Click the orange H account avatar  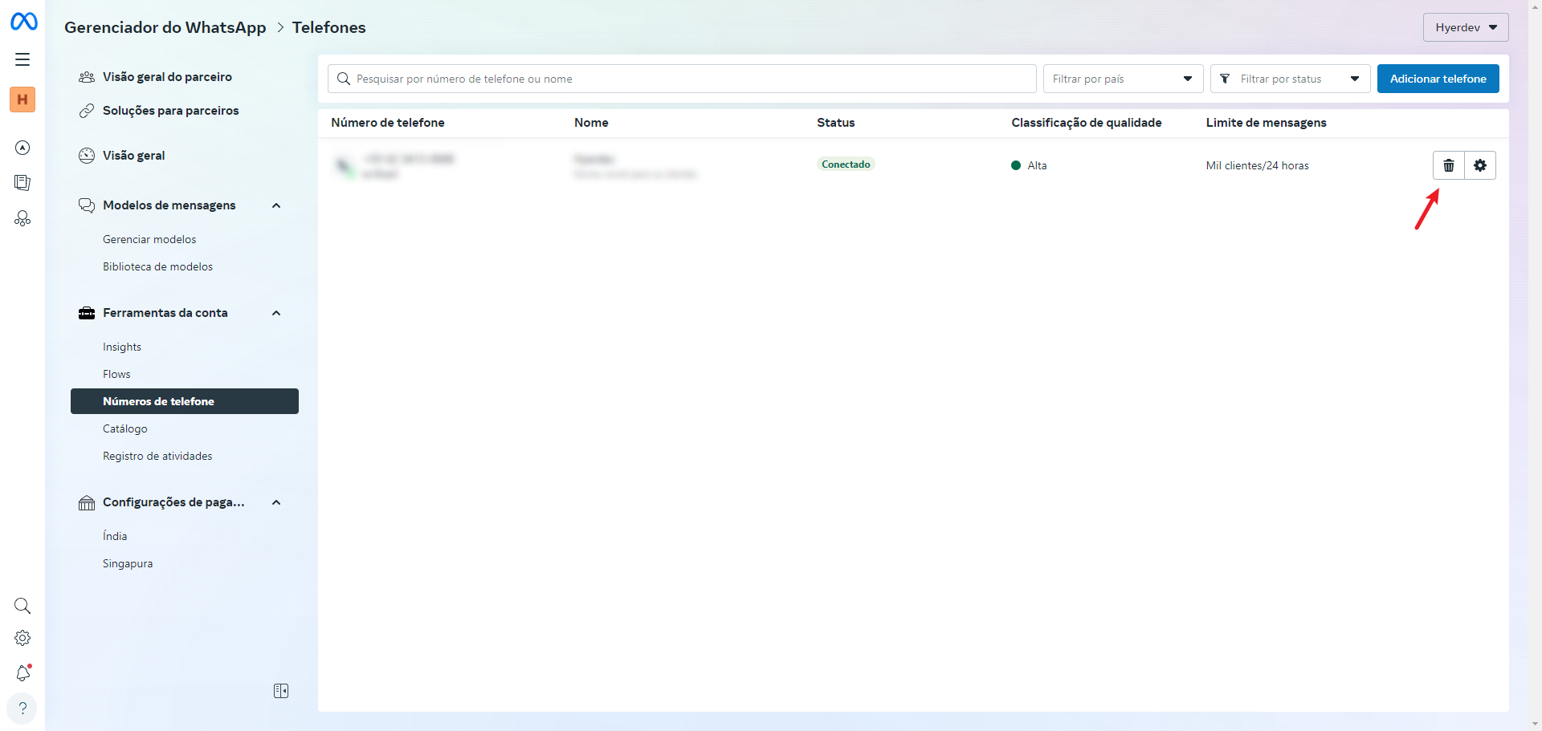[x=22, y=99]
